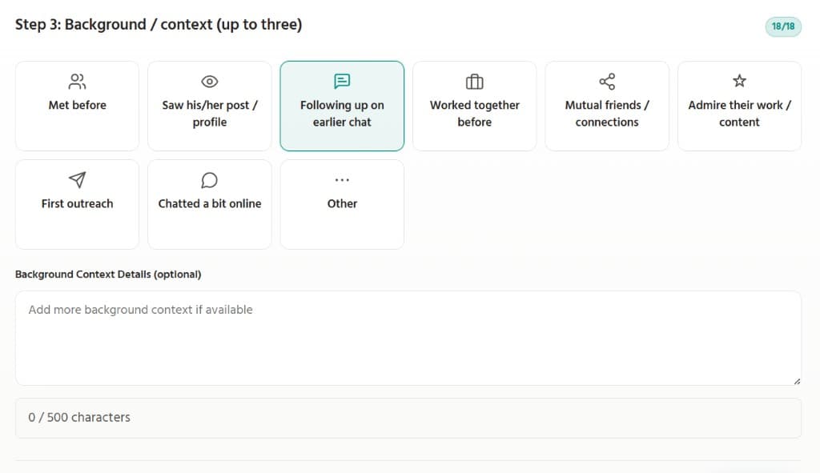Click the star icon on Admire their work
The height and width of the screenshot is (473, 820).
click(x=739, y=82)
